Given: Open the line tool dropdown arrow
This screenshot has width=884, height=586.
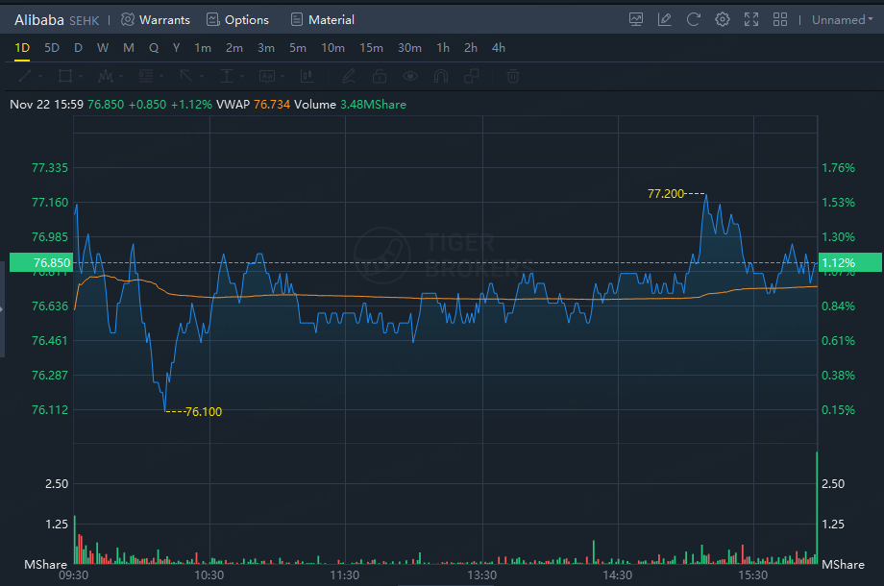Looking at the screenshot, I should click(40, 77).
